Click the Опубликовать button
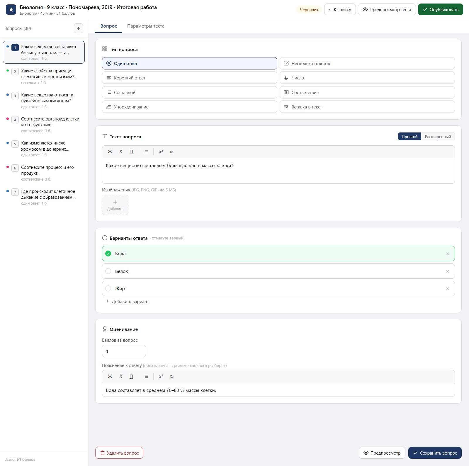 click(440, 9)
